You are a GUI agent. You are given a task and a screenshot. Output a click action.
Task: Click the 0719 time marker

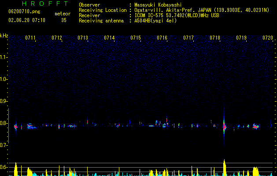point(241,37)
